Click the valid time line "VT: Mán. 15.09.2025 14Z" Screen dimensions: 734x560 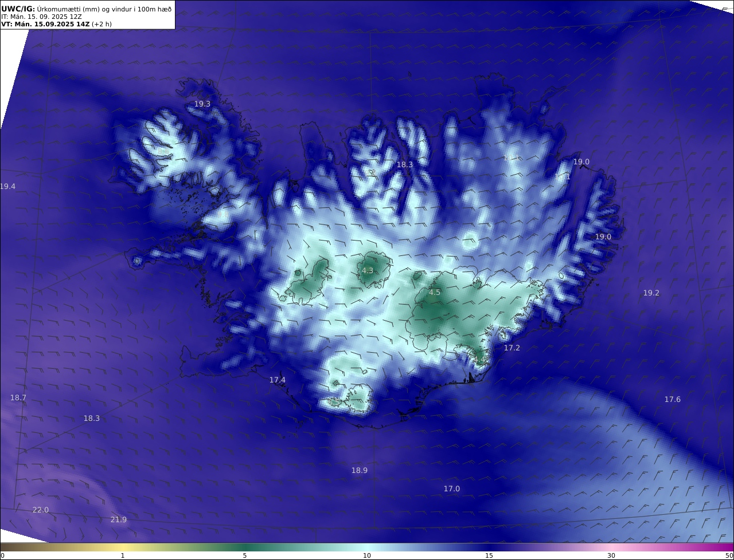point(45,24)
